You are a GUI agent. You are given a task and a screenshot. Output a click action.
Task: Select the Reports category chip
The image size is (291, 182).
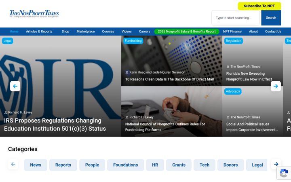[x=63, y=165]
